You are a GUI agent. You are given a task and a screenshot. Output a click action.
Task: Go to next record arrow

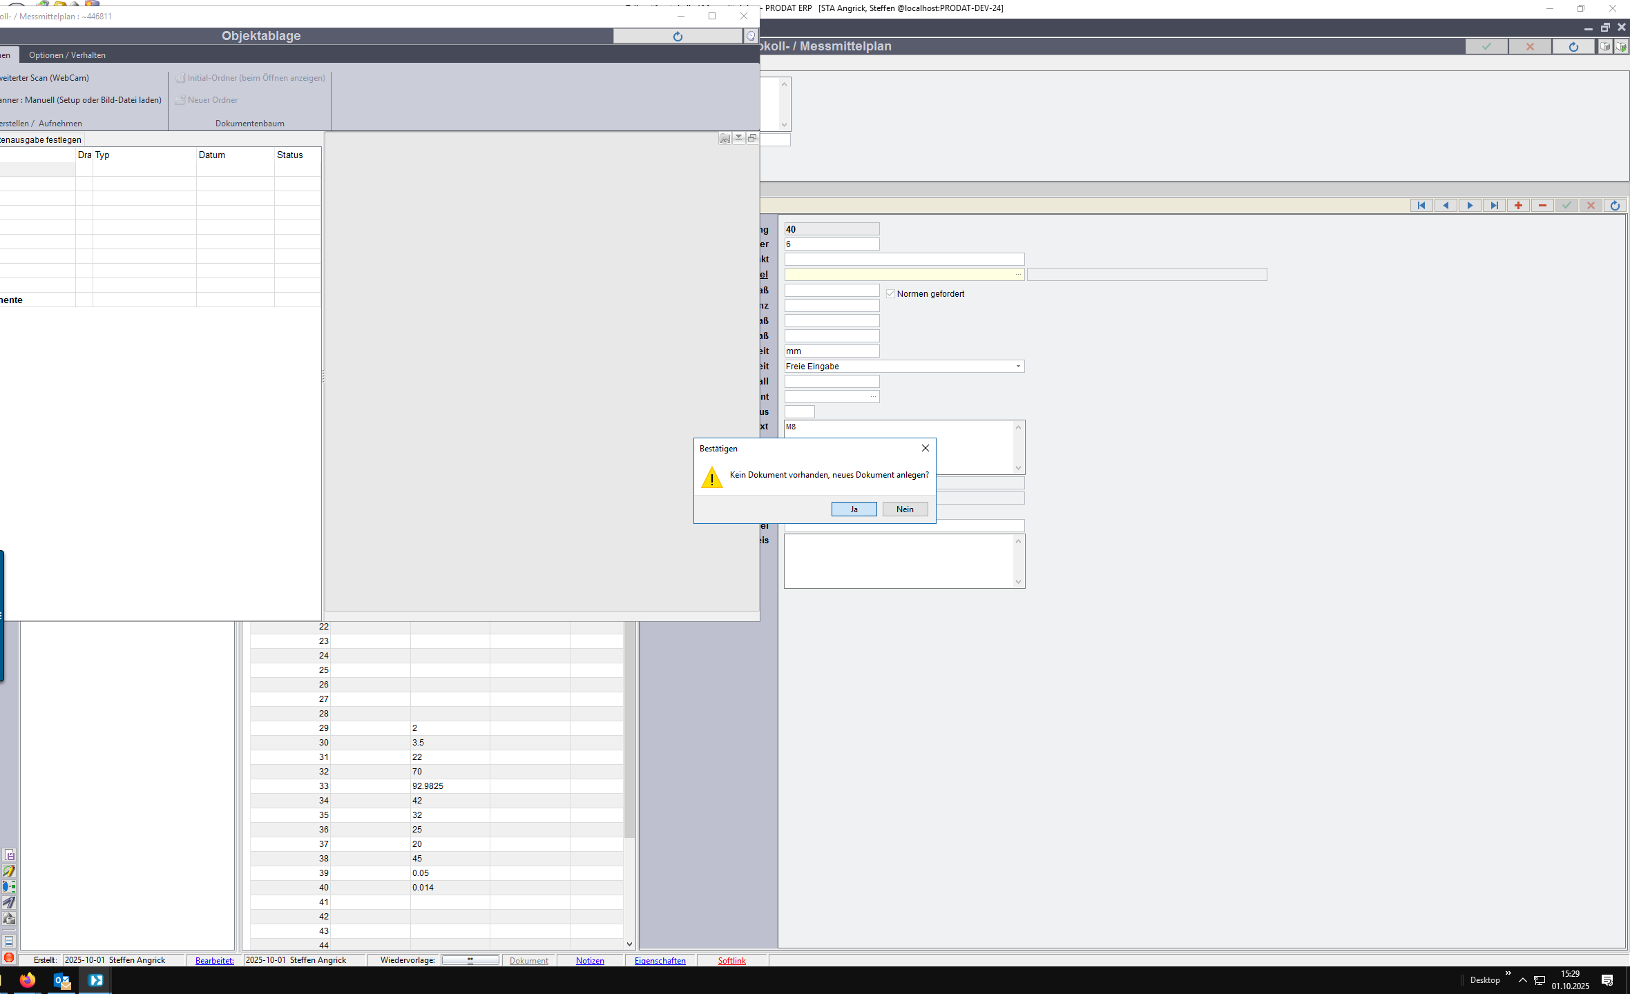pos(1469,206)
